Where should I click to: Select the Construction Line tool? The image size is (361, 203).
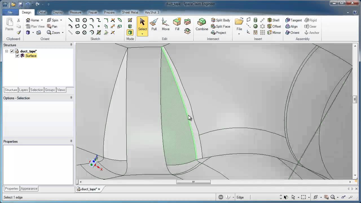coord(71,32)
